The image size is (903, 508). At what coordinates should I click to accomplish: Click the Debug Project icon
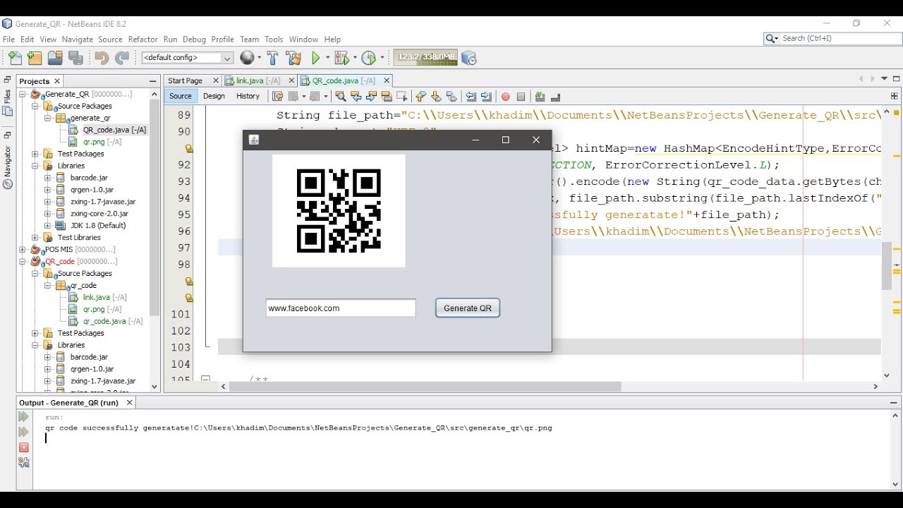[x=341, y=58]
